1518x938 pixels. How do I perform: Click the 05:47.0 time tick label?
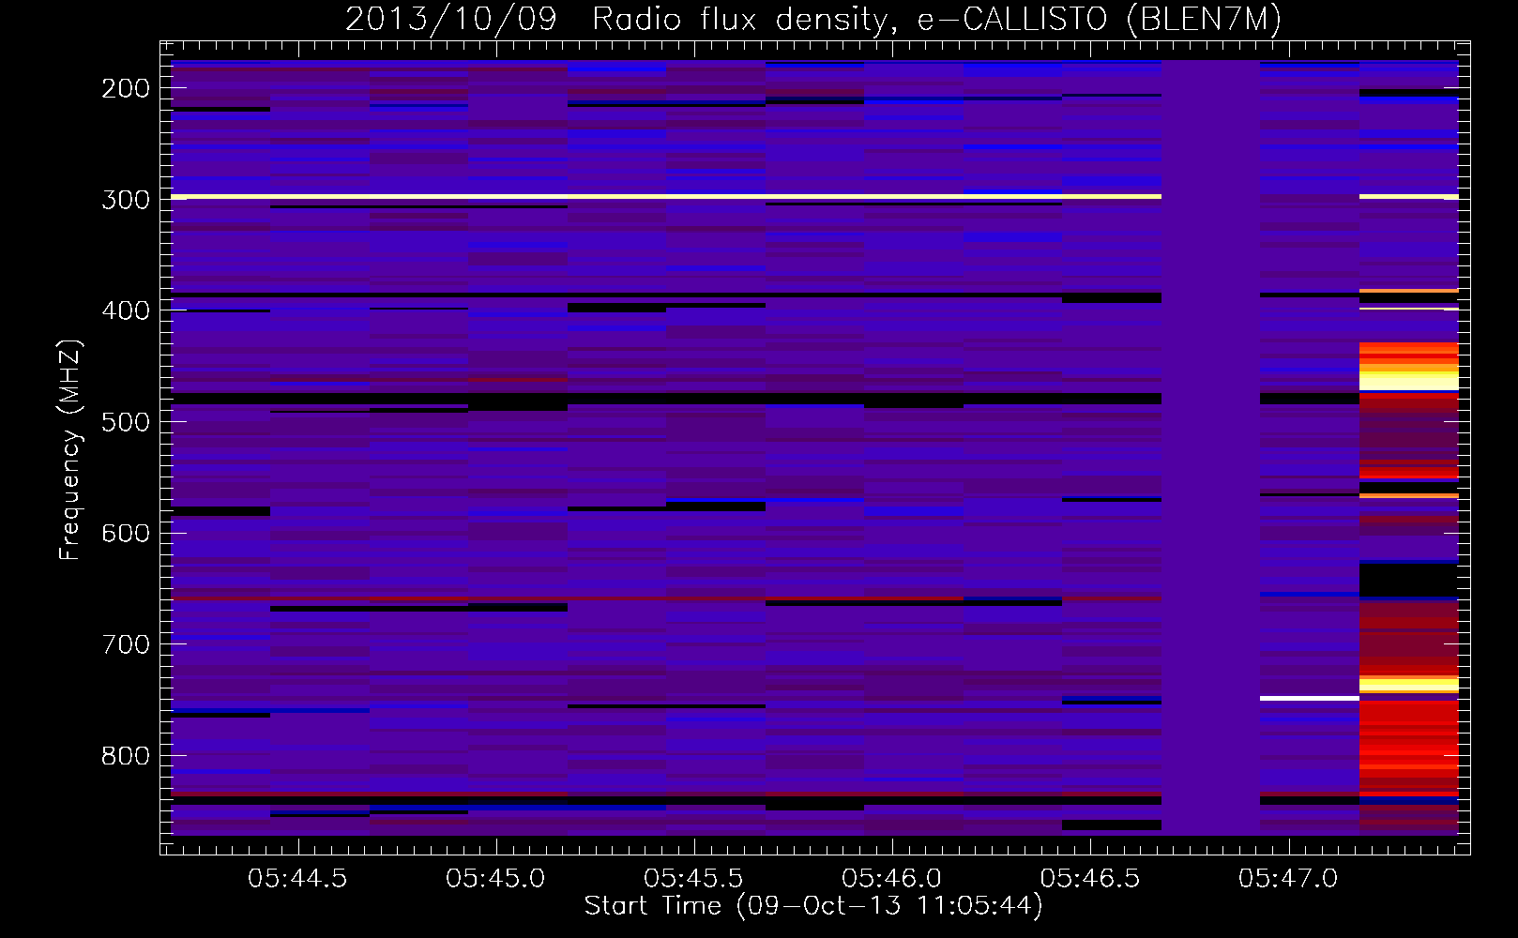1288,878
